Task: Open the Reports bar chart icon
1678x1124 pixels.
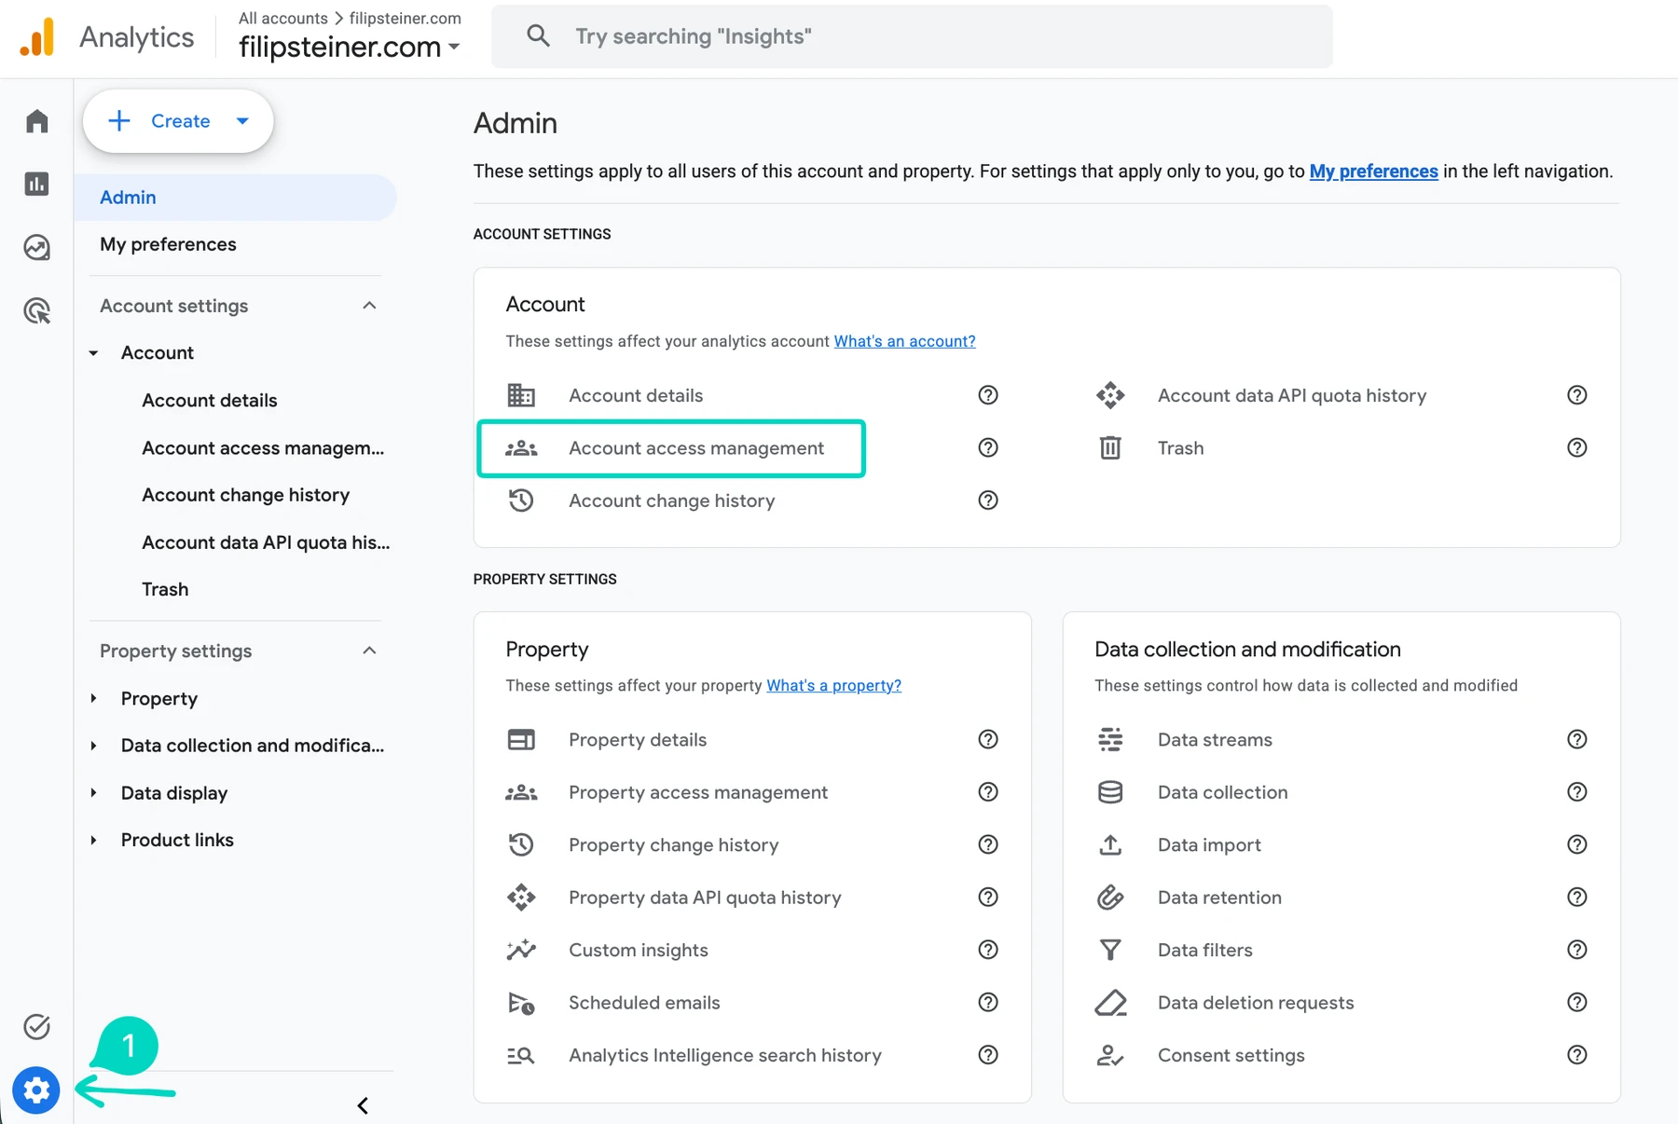Action: (x=36, y=184)
